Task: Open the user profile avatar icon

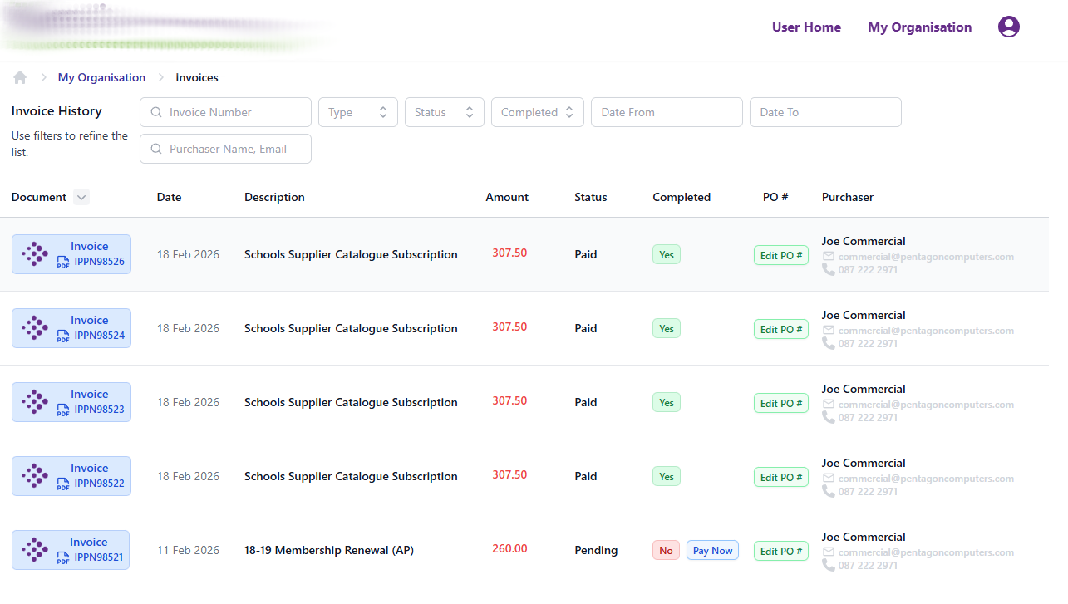Action: (x=1008, y=27)
